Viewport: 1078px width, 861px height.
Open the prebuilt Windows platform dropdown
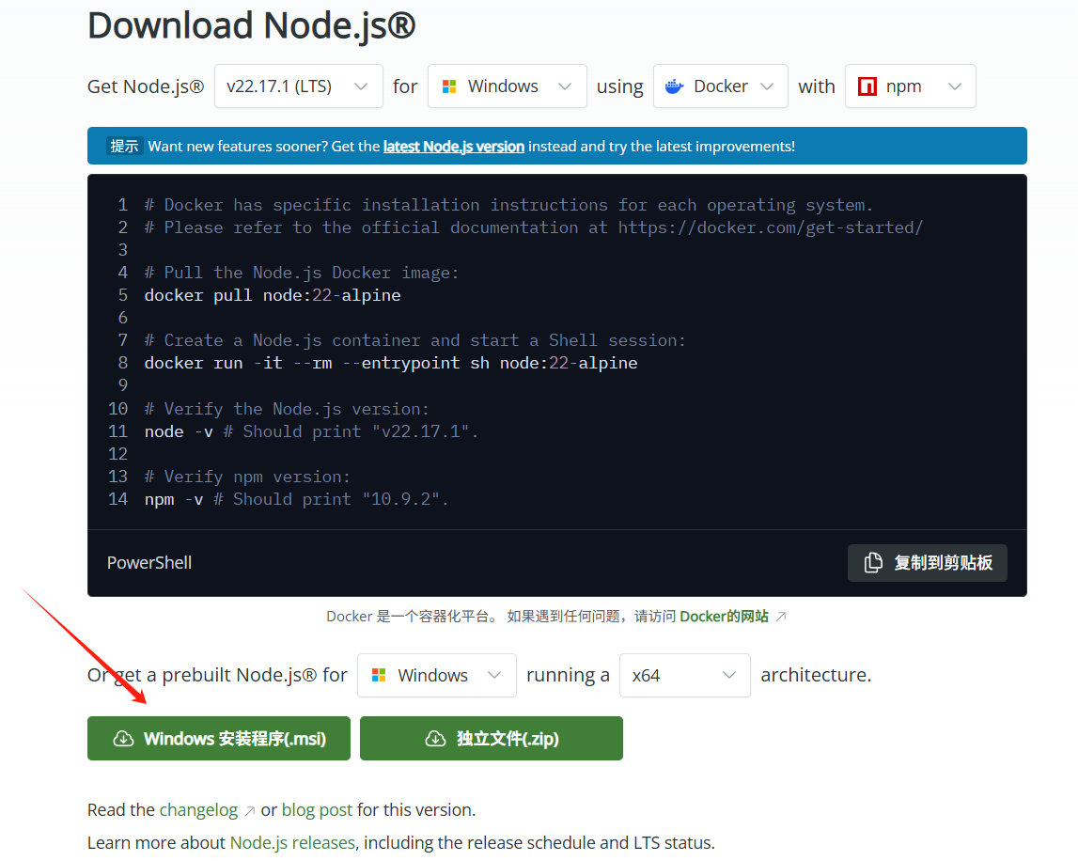(437, 675)
